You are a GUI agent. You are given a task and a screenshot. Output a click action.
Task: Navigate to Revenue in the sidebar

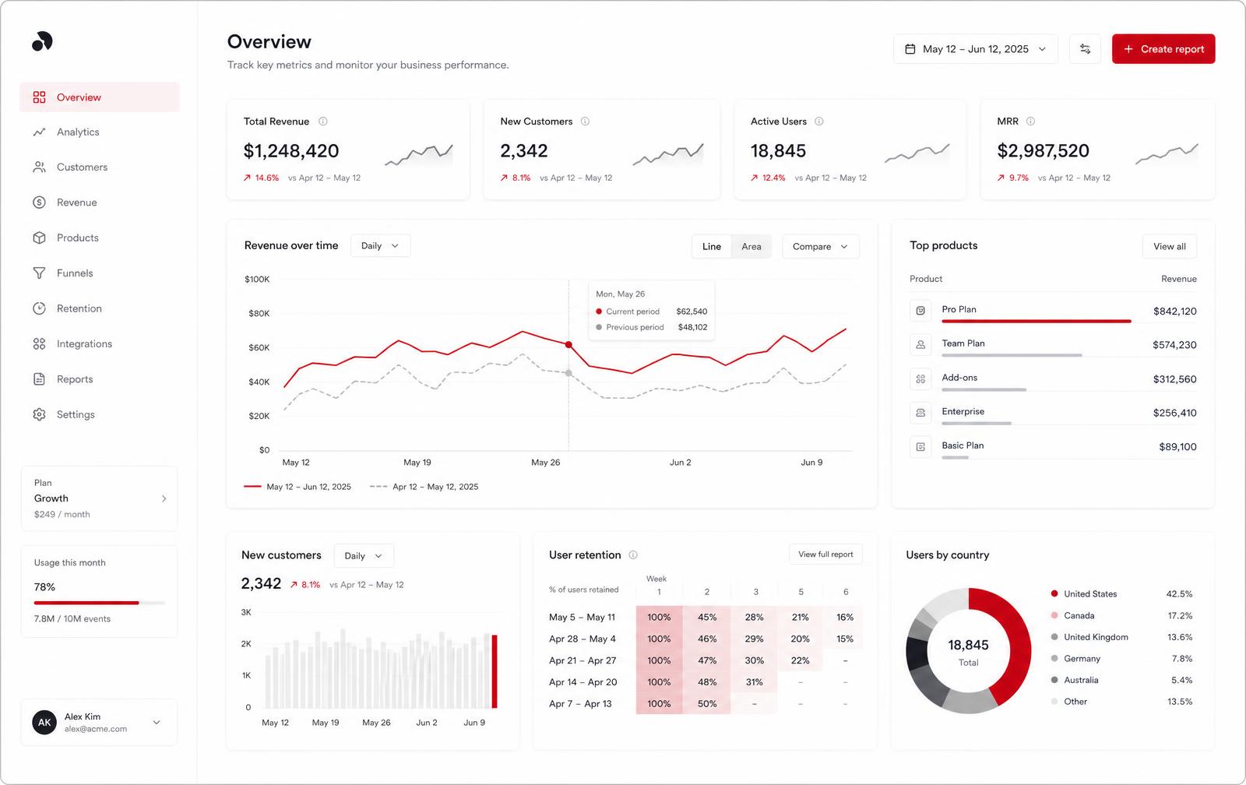tap(100, 202)
